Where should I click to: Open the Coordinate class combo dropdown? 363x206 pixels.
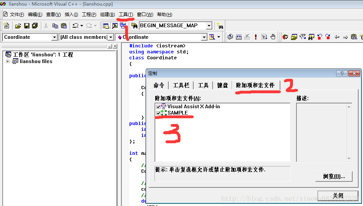point(54,37)
